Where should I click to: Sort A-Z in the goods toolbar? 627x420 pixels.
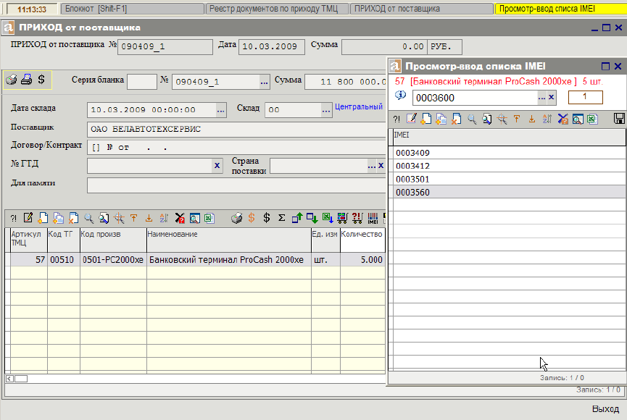(164, 218)
